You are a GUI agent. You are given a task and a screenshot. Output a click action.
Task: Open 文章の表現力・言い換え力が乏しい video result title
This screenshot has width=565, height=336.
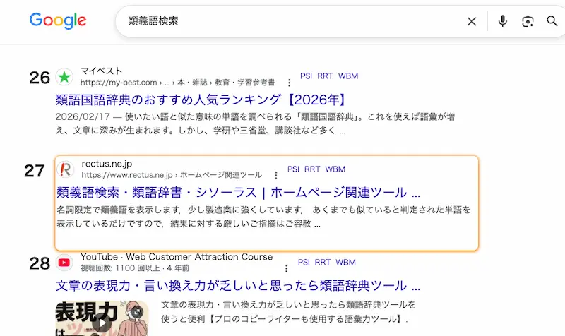238,286
